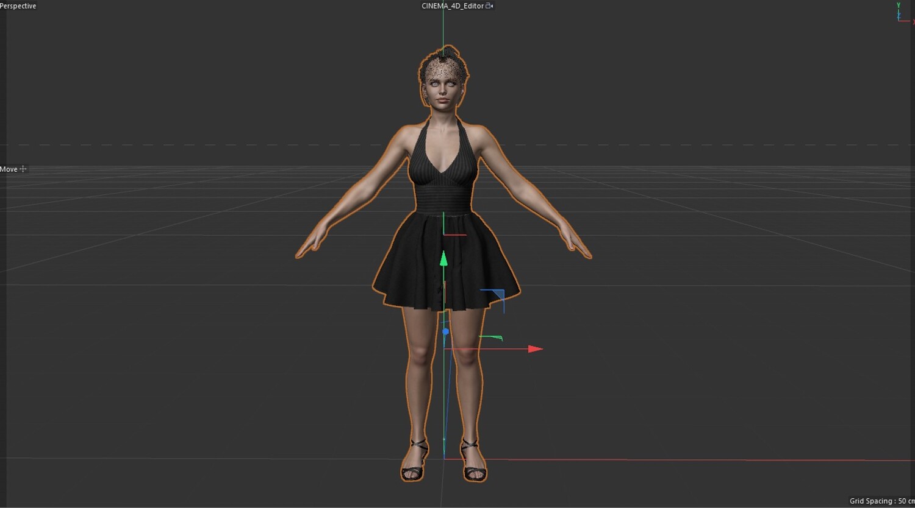Viewport: 915px width, 508px height.
Task: Click the XYZ world axis indicator
Action: pyautogui.click(x=905, y=13)
